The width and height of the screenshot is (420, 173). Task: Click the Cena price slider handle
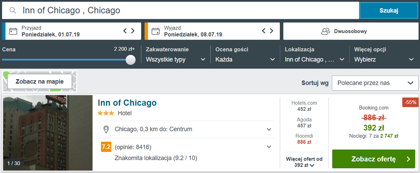131,60
